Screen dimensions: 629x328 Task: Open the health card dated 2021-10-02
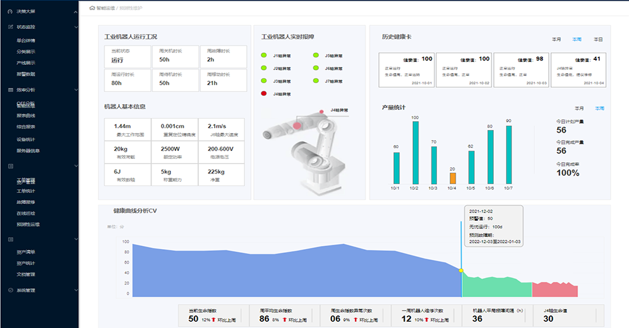464,69
